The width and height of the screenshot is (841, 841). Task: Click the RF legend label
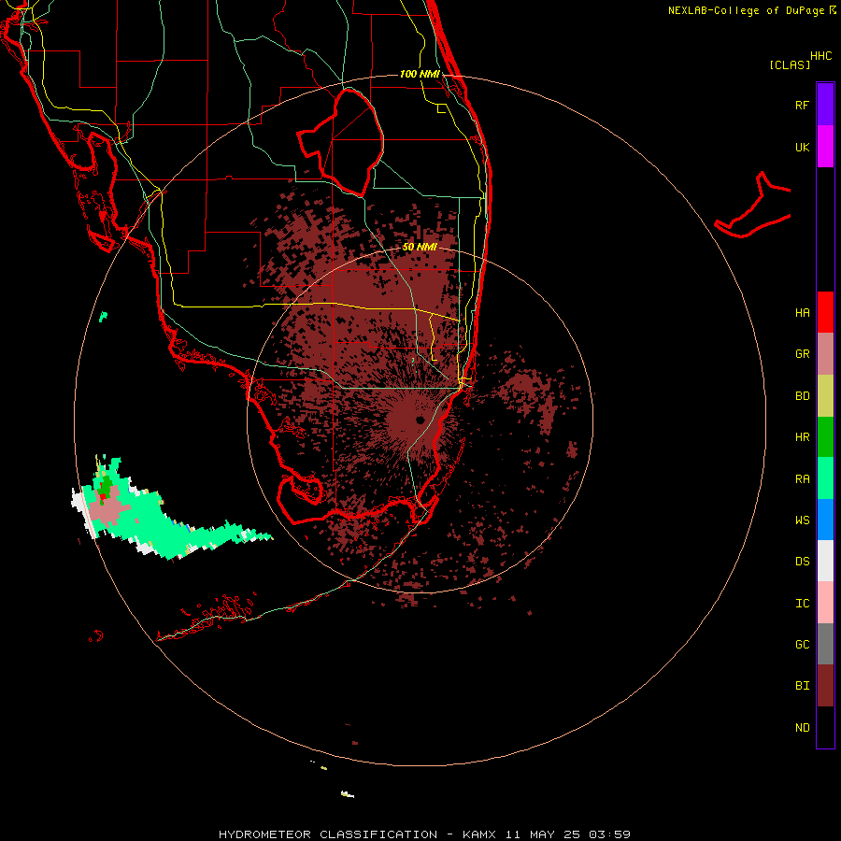802,105
